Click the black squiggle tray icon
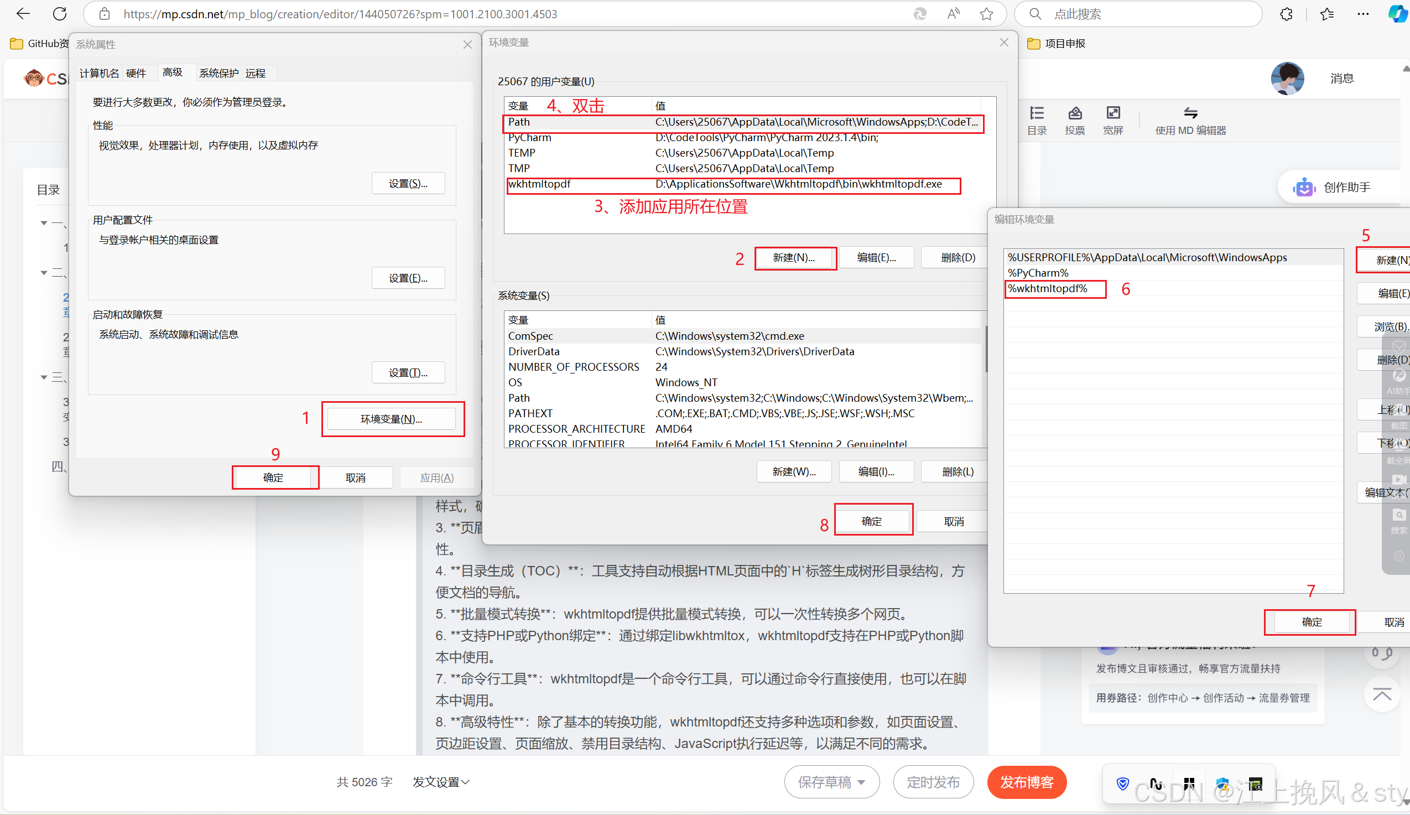Screen dimensions: 1410x815 tap(1156, 783)
